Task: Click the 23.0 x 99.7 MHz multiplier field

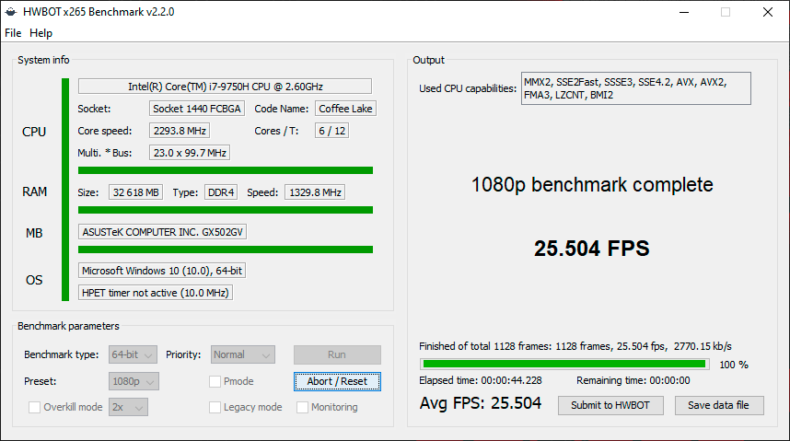Action: (x=190, y=153)
